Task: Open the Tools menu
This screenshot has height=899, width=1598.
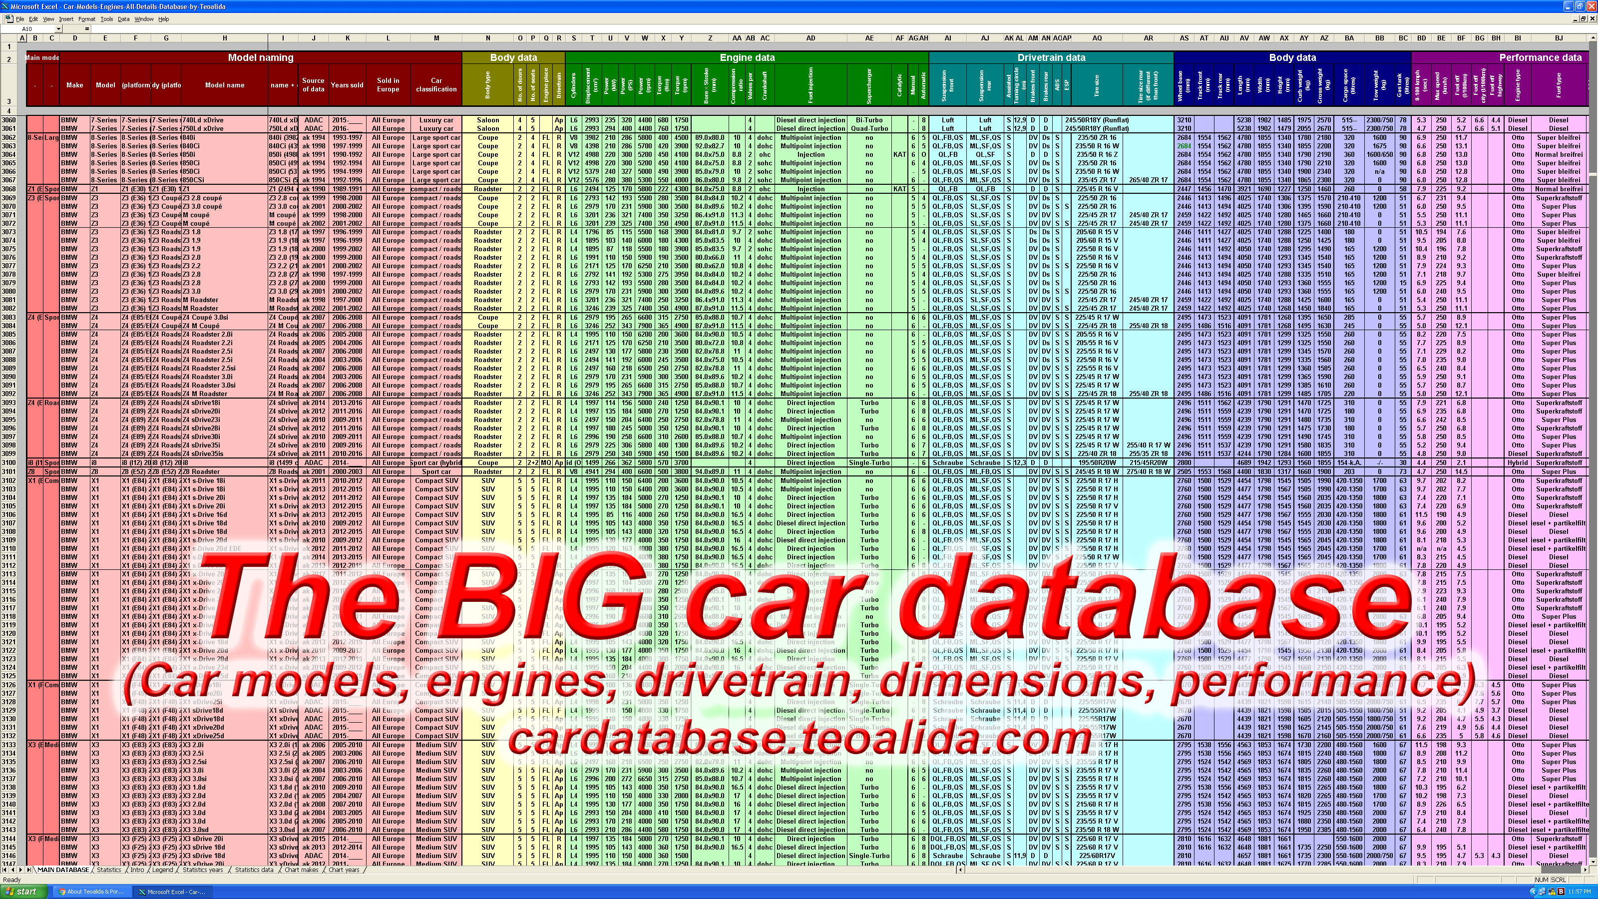Action: tap(107, 19)
